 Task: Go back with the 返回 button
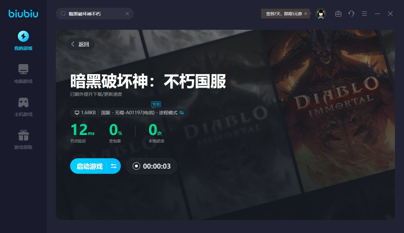pos(81,44)
